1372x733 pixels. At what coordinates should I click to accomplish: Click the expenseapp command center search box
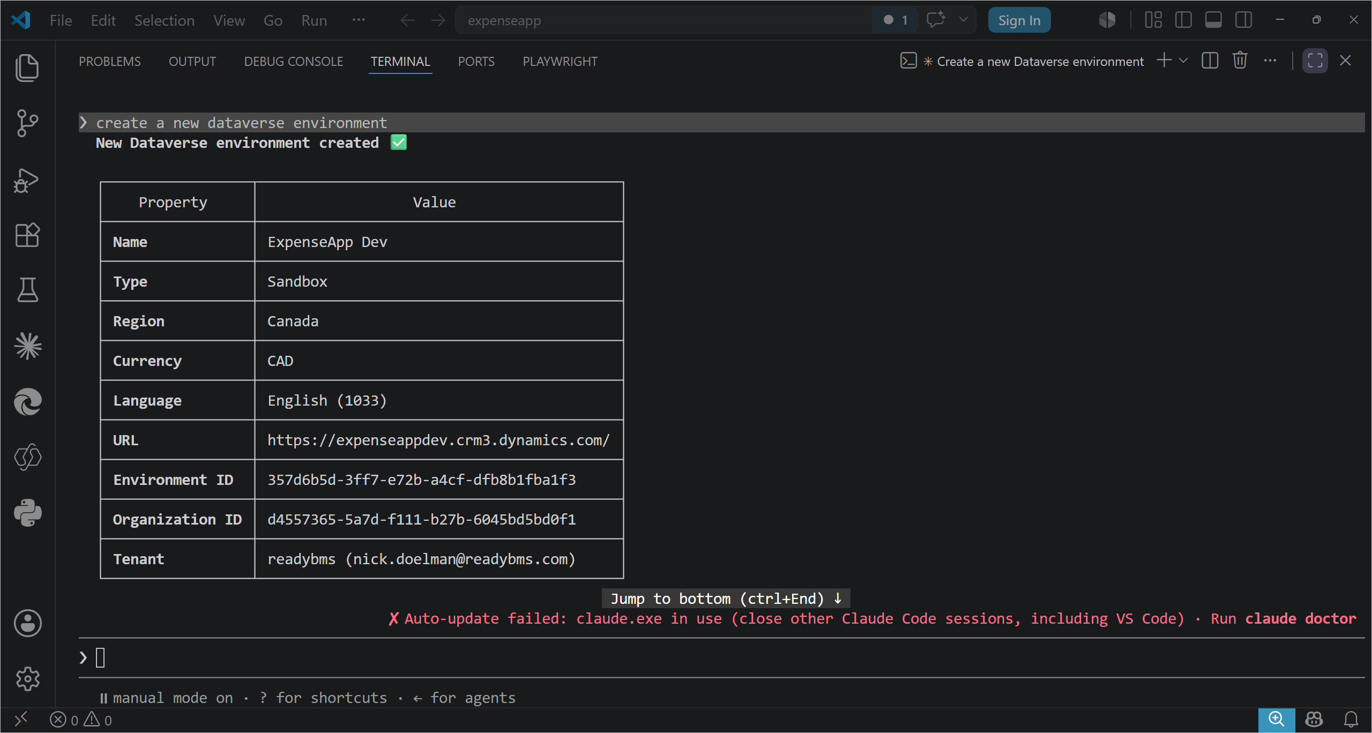point(663,20)
